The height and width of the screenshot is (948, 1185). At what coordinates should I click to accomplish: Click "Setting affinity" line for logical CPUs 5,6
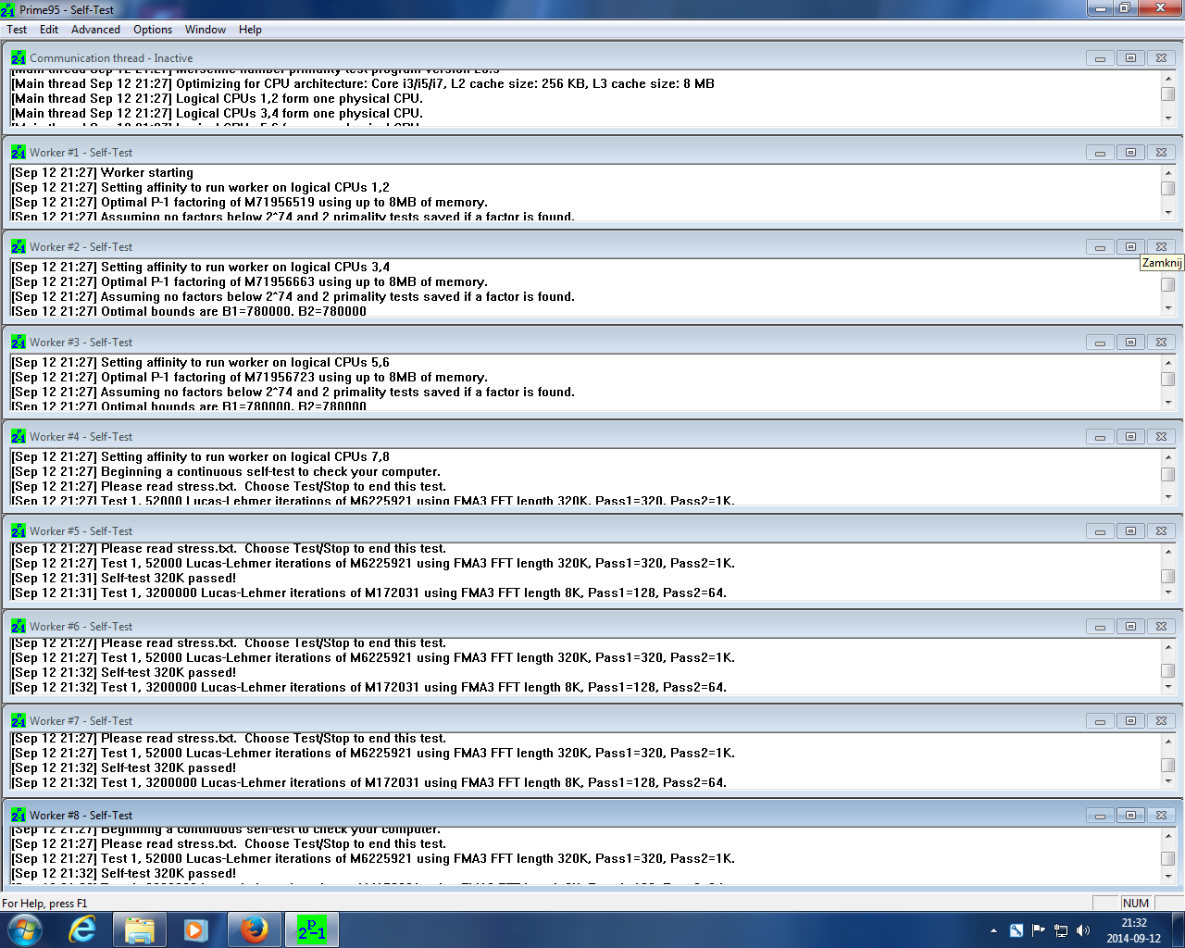(200, 362)
